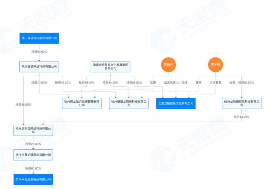Image resolution: width=274 pixels, height=189 pixels.
Task: Select the orange 黄子韬 person circle
Action: click(x=216, y=65)
